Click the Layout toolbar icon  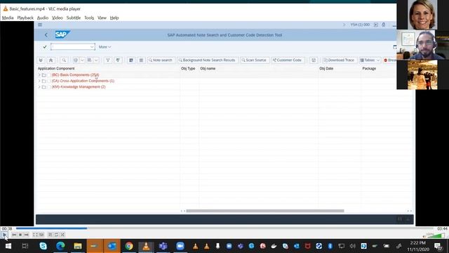[x=89, y=60]
